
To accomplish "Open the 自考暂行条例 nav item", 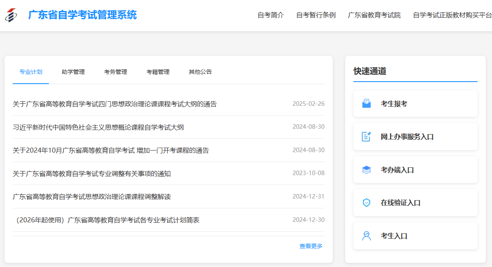I will pos(316,15).
